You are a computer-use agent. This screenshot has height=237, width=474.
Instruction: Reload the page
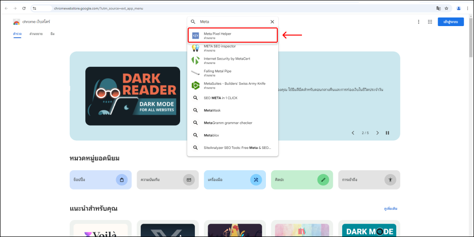coord(24,9)
